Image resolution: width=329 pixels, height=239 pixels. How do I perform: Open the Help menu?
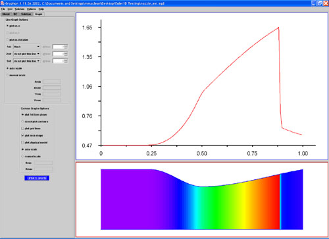point(41,9)
